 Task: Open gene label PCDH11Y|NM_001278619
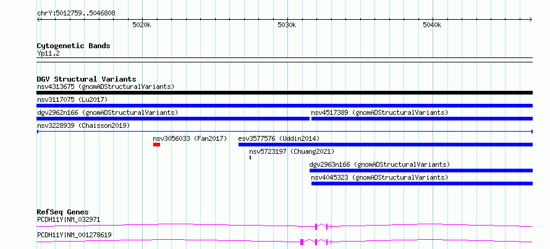click(x=74, y=235)
